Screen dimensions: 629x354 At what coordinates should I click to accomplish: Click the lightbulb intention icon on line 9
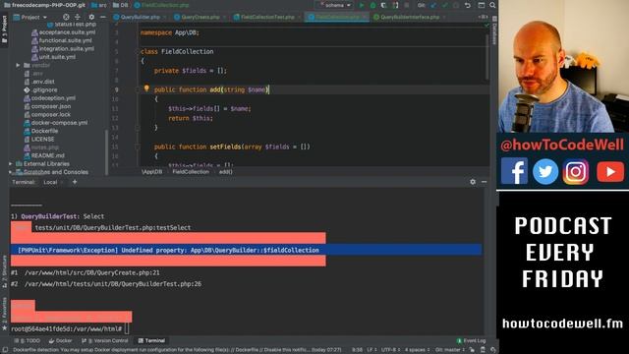(146, 88)
